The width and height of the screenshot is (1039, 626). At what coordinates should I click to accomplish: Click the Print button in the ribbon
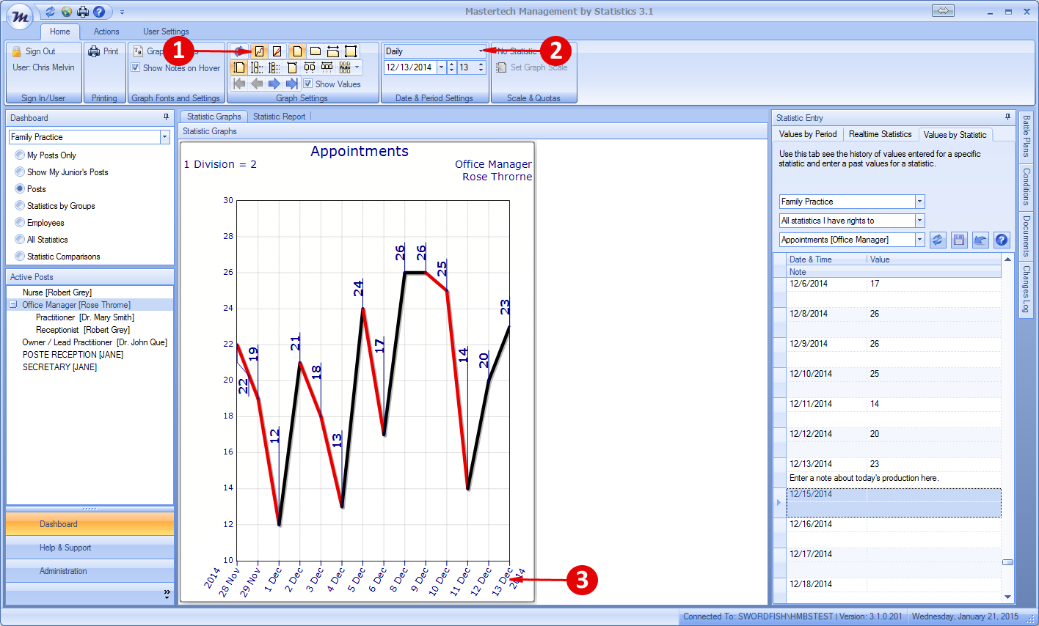(103, 51)
